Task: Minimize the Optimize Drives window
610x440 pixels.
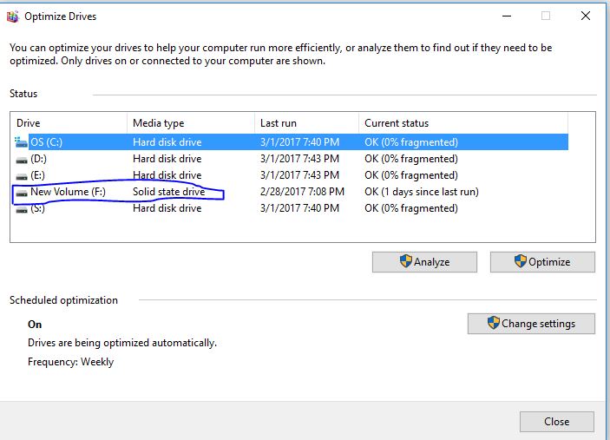Action: (507, 16)
